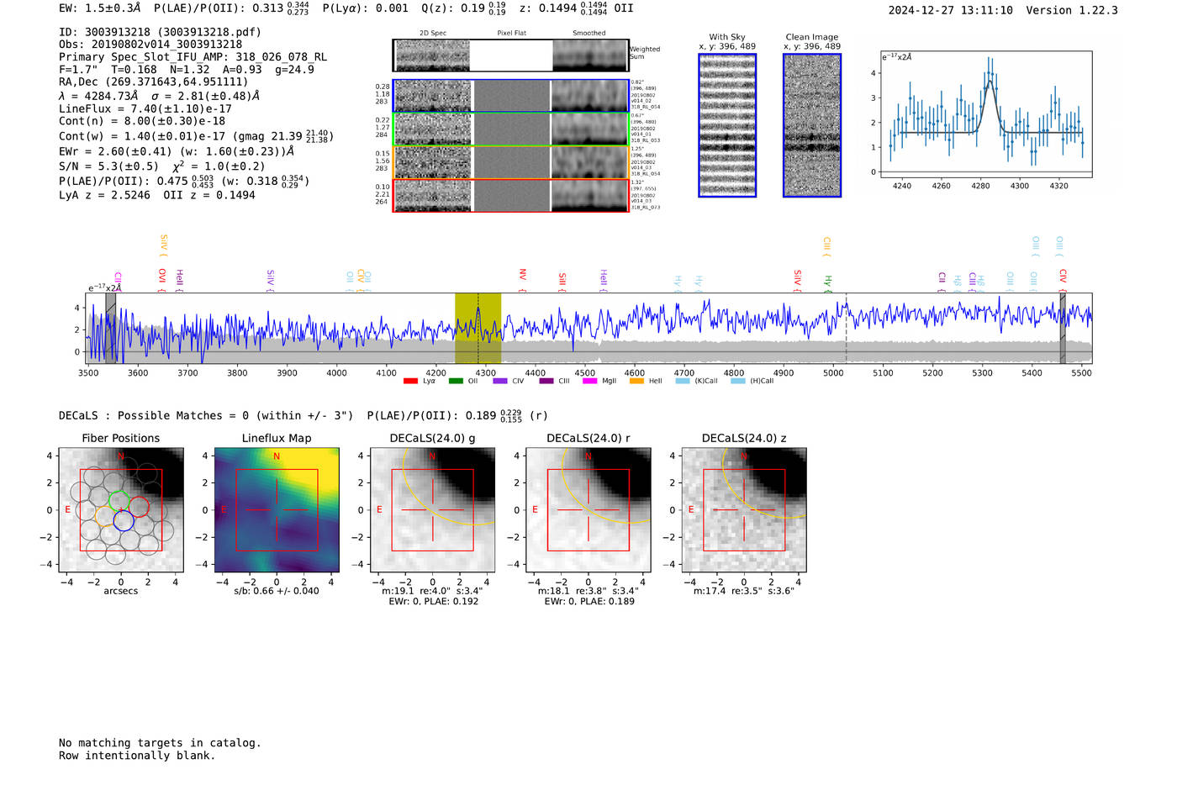Select the m:17.4 re:3.5" s:3.6" caption
Viewport: 1177px width, 801px height.
coord(744,591)
